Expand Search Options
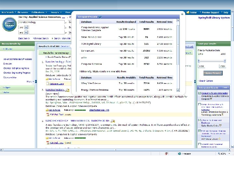Image resolution: width=234 pixels, height=175 pixels. click(x=206, y=81)
